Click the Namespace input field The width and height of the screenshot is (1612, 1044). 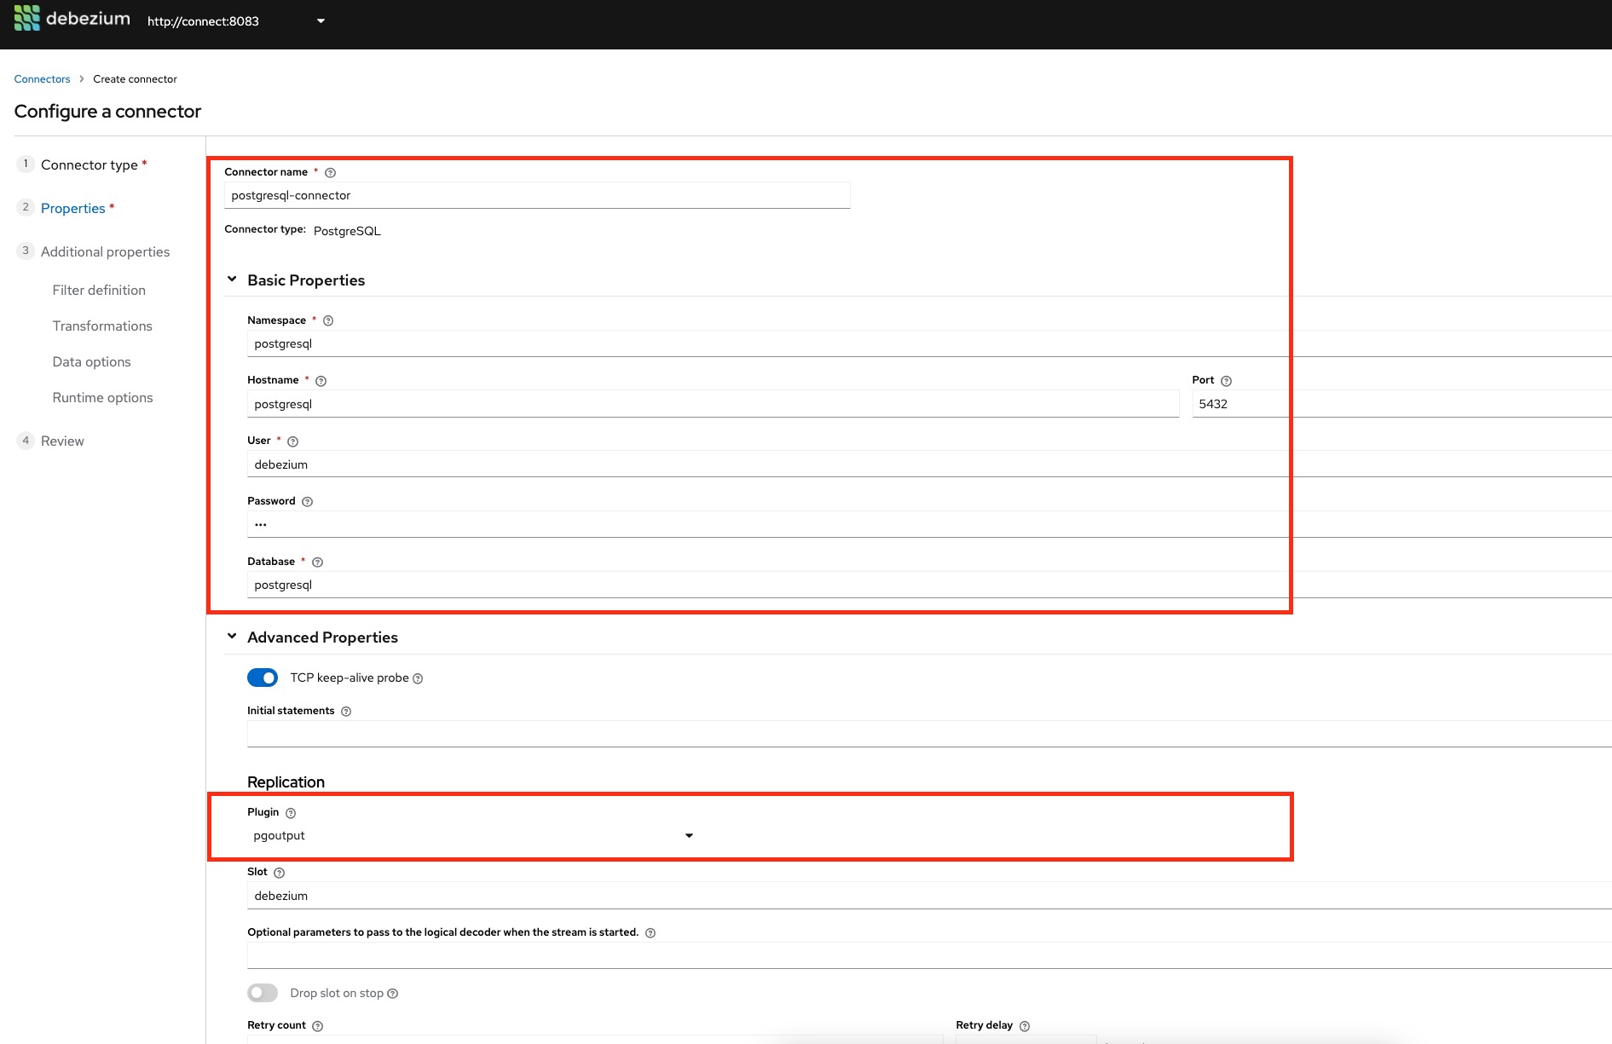[929, 343]
